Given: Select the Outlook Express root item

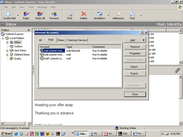Looking at the screenshot, I should pos(14,34).
